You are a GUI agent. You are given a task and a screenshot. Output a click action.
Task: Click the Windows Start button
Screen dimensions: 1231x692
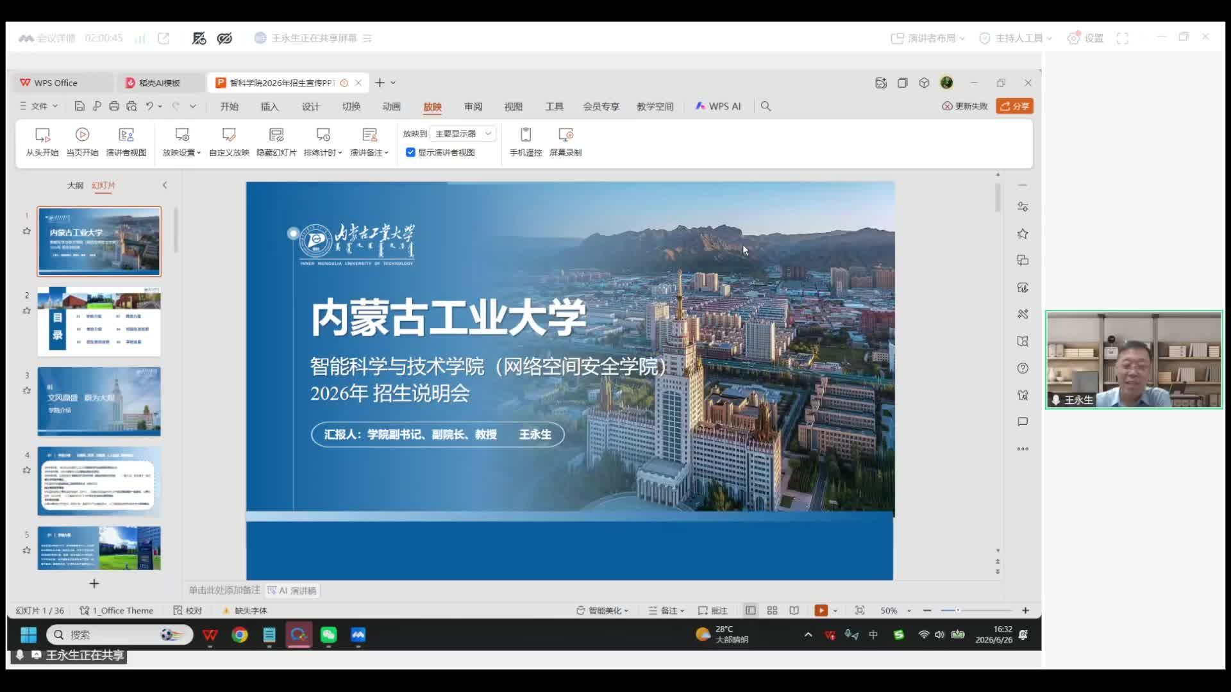pos(28,635)
